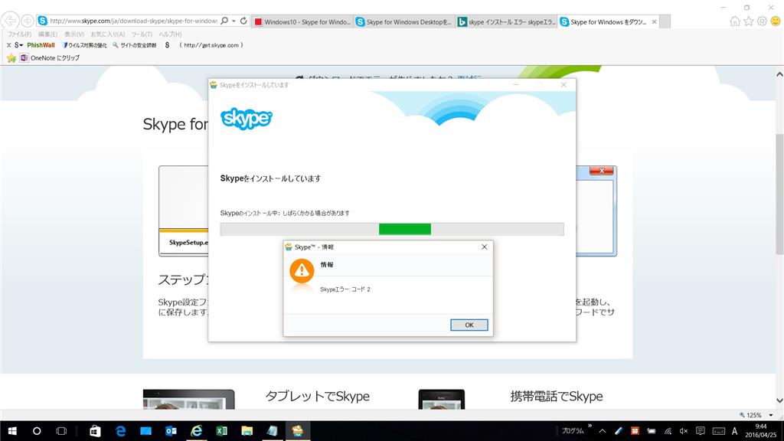
Task: Go back with the browser back arrow
Action: tap(9, 21)
